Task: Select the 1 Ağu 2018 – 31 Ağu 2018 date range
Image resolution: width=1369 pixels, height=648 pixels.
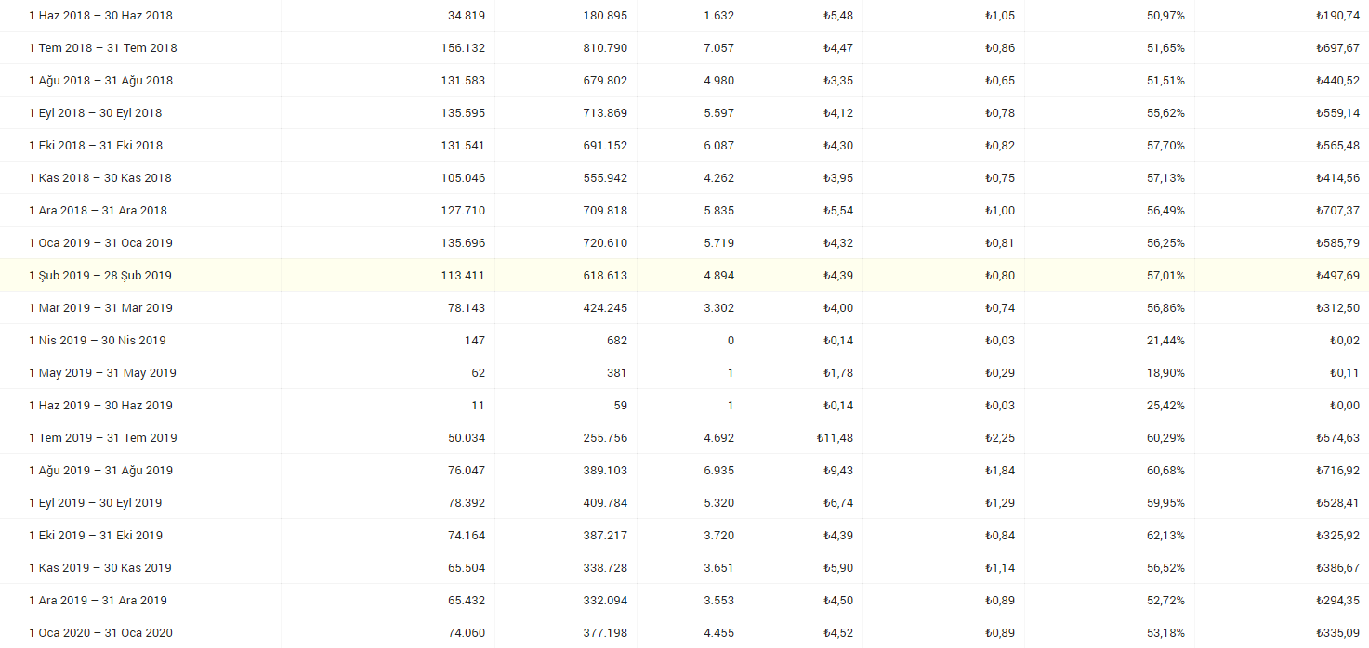Action: pos(100,81)
